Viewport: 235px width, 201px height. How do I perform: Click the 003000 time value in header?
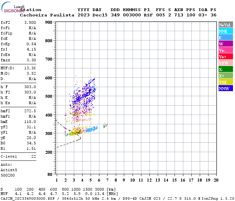coord(132,15)
